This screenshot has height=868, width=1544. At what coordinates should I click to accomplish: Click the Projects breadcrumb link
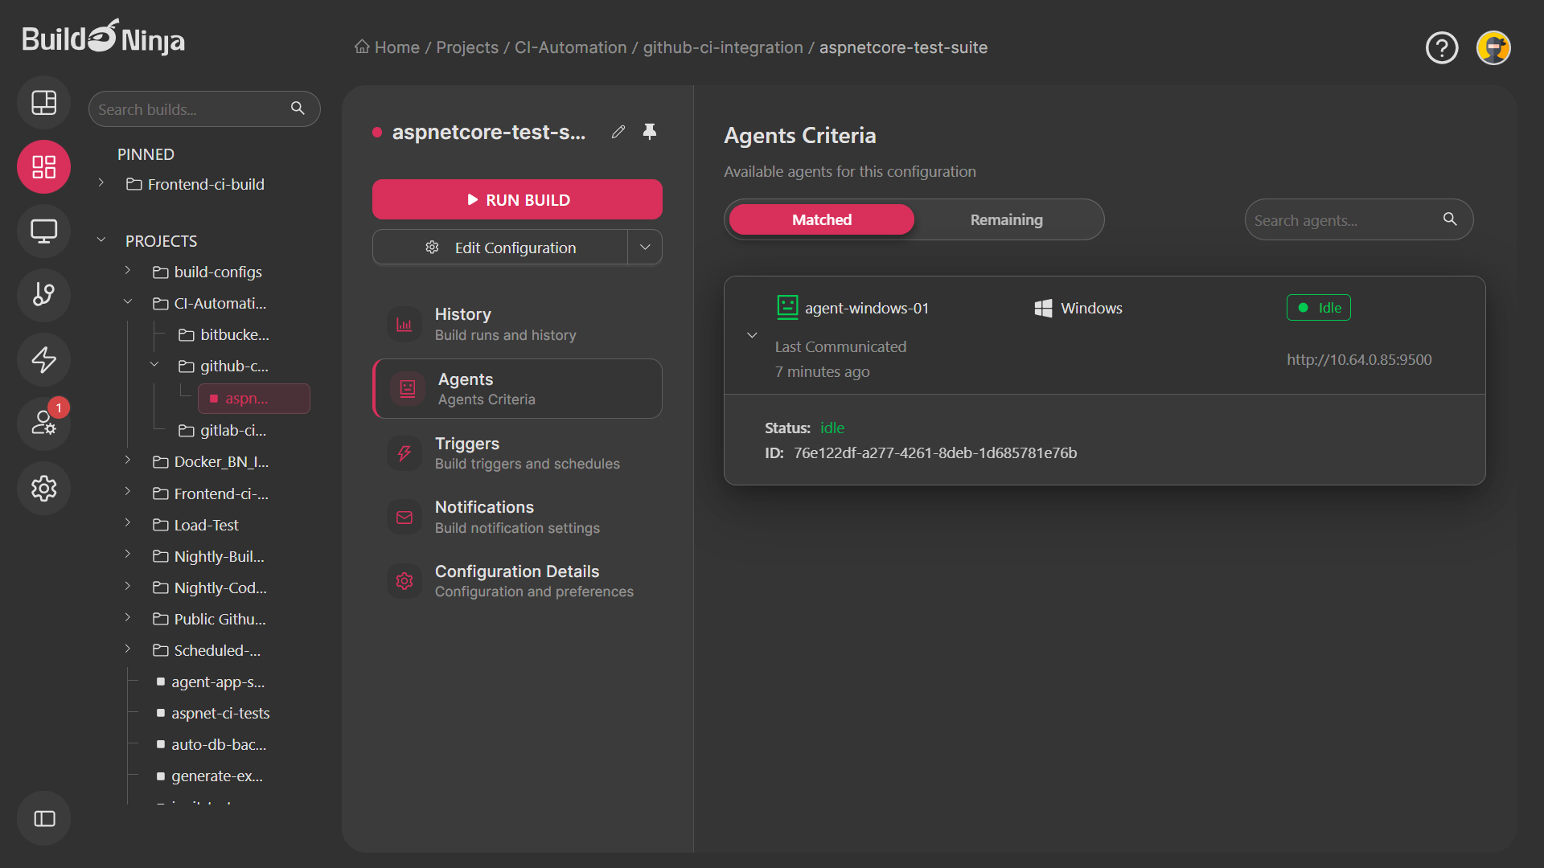[x=466, y=47]
